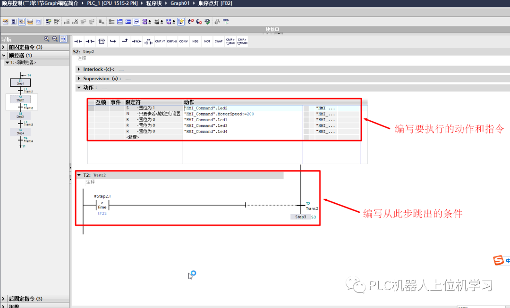Insert a SWAP instruction

coord(219,41)
